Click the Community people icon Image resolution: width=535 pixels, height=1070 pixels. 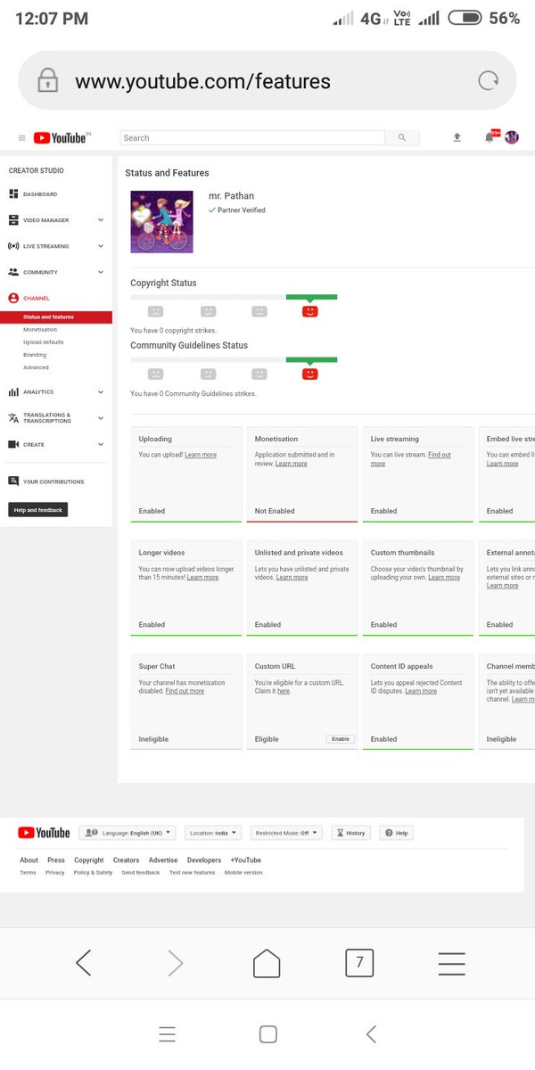(13, 272)
